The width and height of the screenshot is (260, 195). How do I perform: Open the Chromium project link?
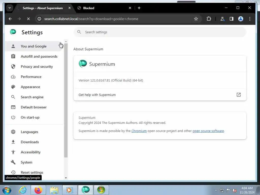[x=139, y=131]
